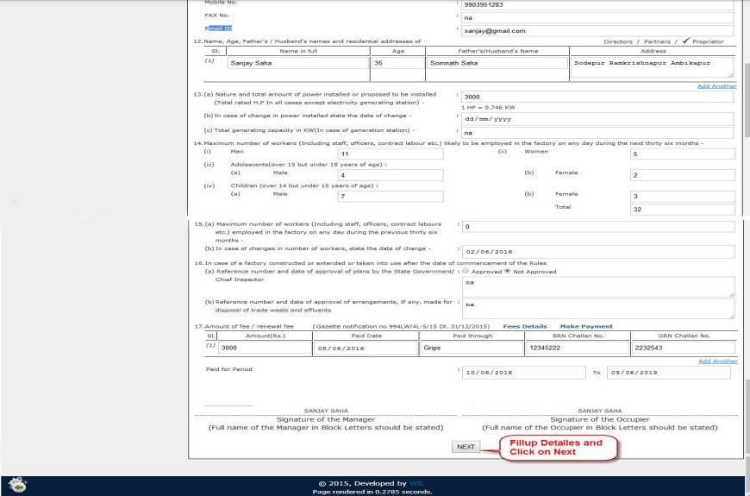The image size is (750, 496).
Task: Click SANJAY SAHA above Signature of the Occupier
Action: [x=600, y=411]
